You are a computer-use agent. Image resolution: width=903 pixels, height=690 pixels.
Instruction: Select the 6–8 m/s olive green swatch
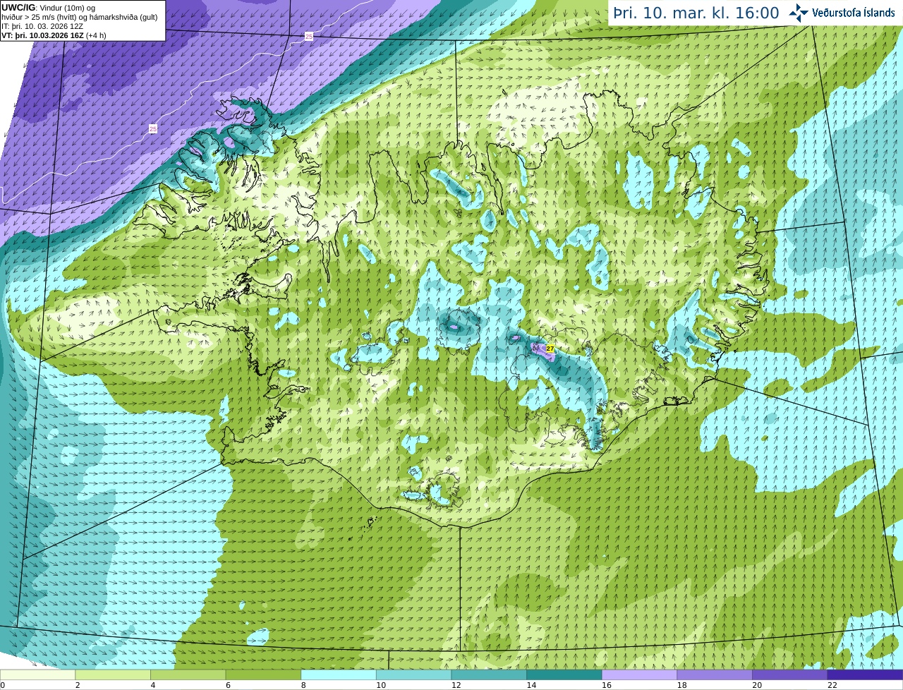pos(263,675)
